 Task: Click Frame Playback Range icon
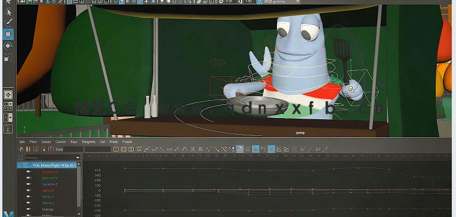[124, 149]
